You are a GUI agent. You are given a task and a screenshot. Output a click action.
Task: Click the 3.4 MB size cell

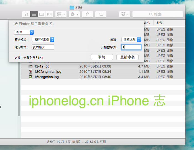(x=144, y=77)
